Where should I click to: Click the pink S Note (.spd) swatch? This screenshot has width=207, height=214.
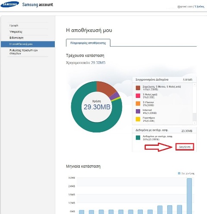[138, 96]
